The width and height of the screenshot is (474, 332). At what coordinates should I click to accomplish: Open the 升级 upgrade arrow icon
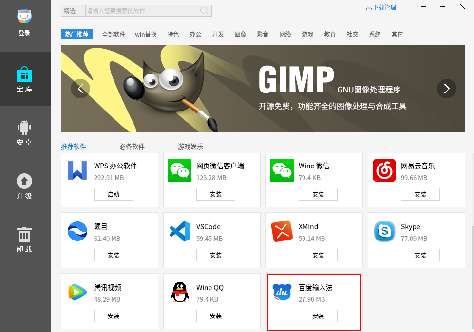pyautogui.click(x=24, y=181)
